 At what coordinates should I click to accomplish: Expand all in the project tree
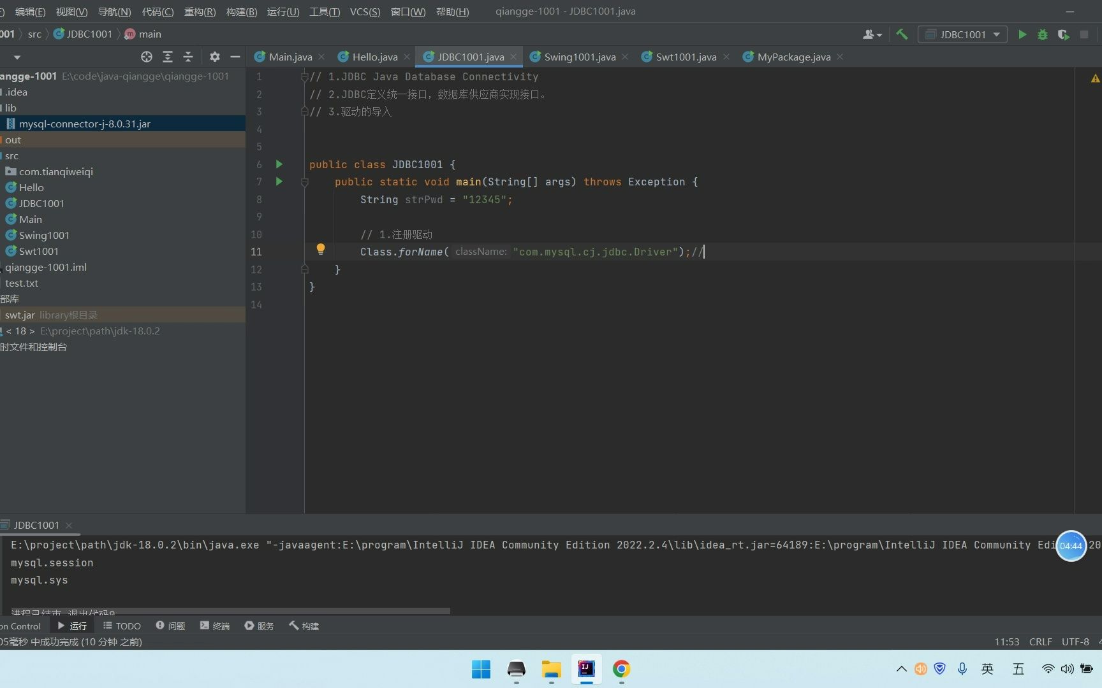pyautogui.click(x=168, y=57)
